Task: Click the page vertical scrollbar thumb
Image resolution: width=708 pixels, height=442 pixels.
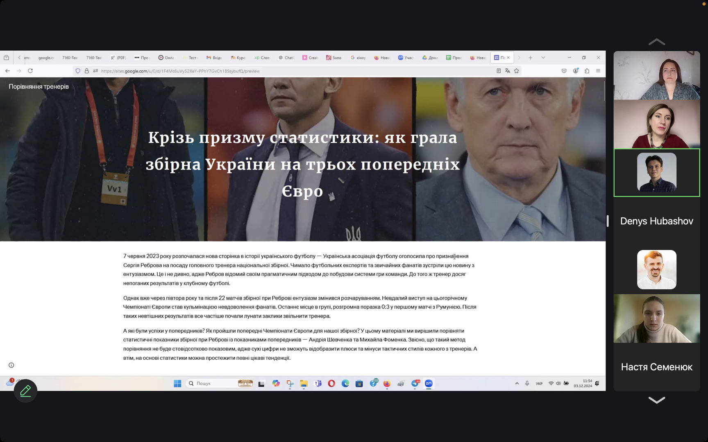Action: pos(604,91)
